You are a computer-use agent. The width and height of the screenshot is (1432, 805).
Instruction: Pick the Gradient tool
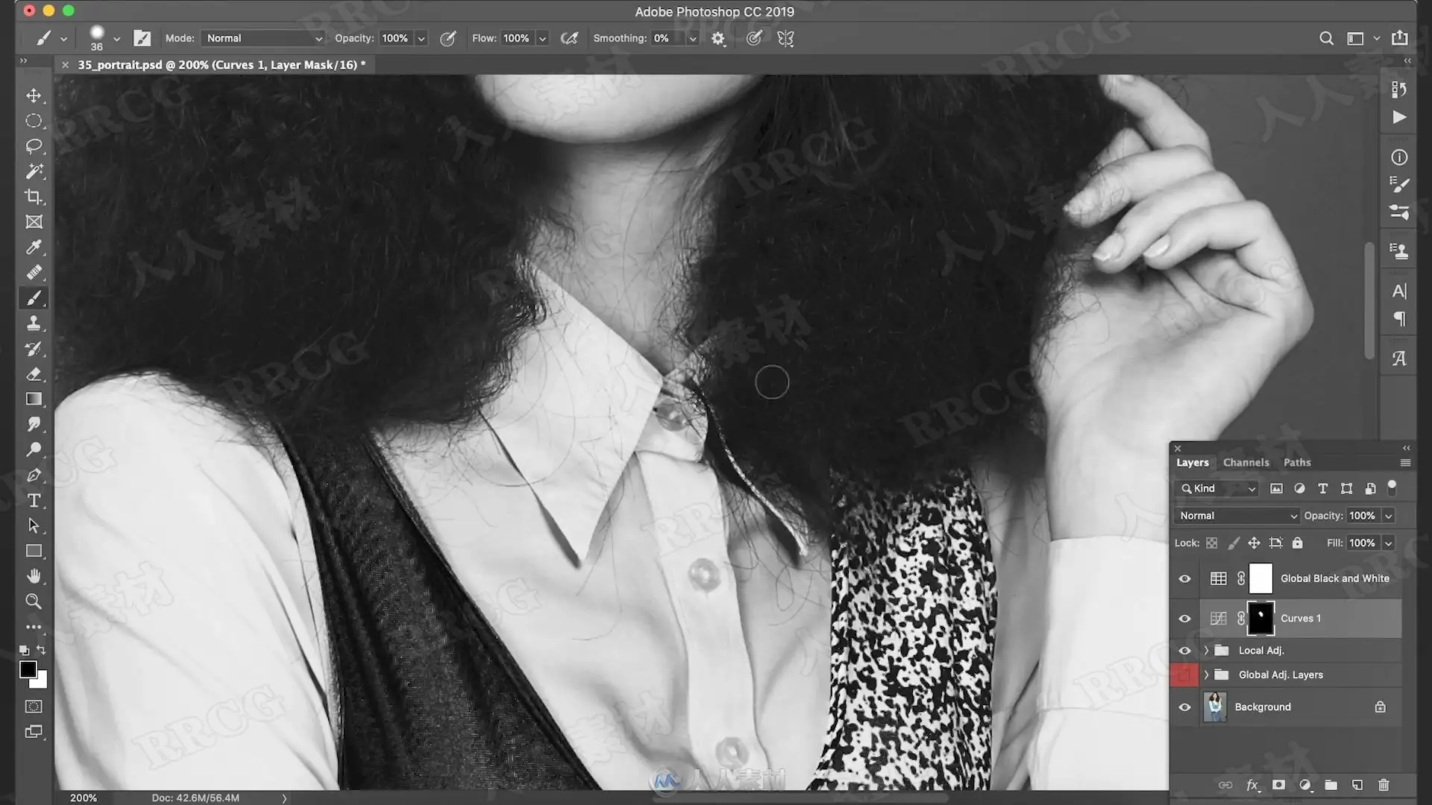pos(34,400)
